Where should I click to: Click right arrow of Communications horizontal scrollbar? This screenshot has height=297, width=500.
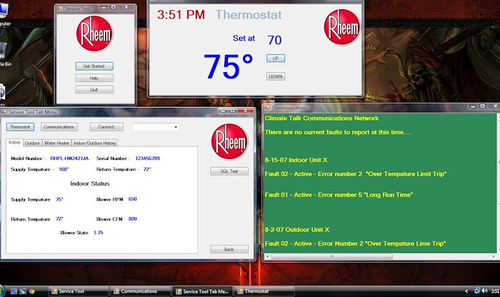pos(494,256)
